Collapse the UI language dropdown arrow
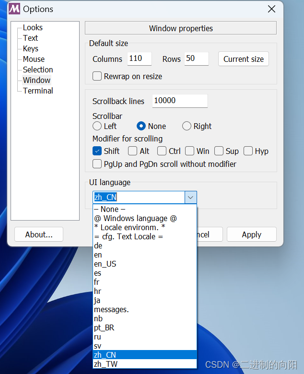304x374 pixels. click(190, 197)
